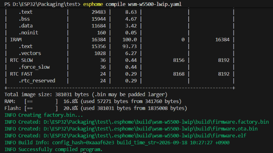Screen dimensions: 273x153
Task: Click the percentage 4.67
Action: coord(131,19)
